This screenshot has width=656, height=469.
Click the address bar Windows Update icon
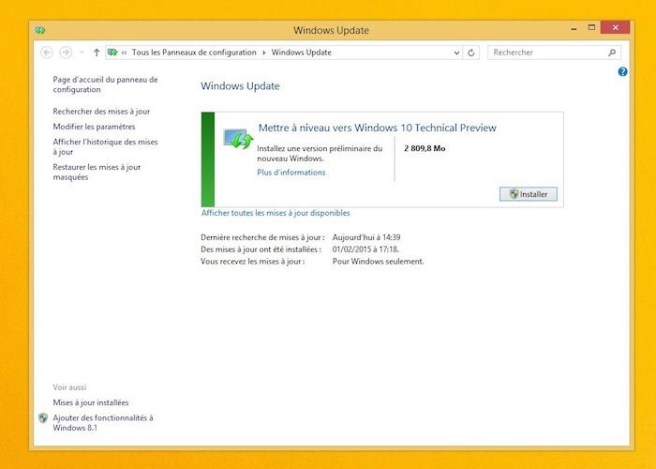[x=112, y=53]
